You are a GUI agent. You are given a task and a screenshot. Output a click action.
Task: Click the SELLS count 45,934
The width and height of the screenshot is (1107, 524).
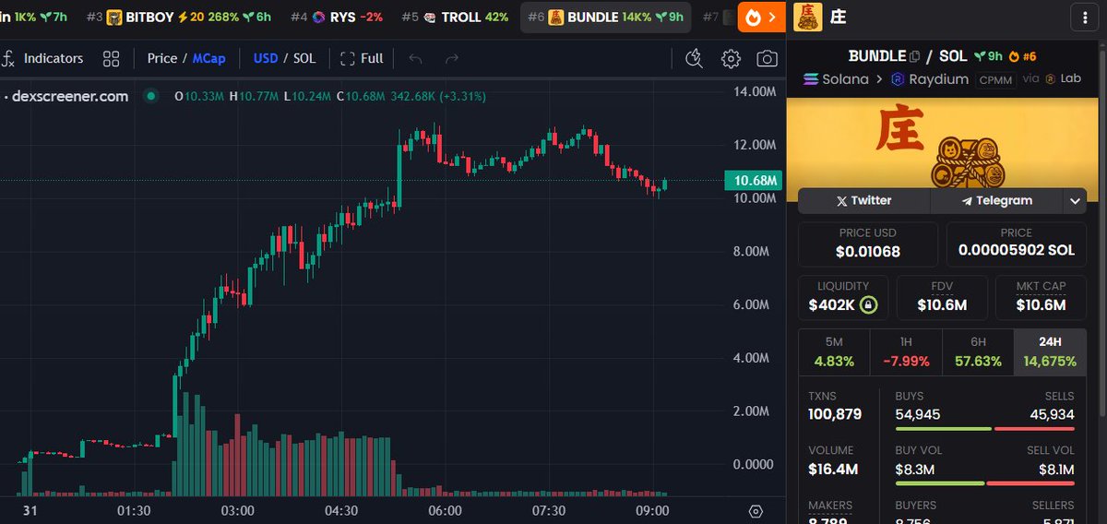[x=1053, y=414]
